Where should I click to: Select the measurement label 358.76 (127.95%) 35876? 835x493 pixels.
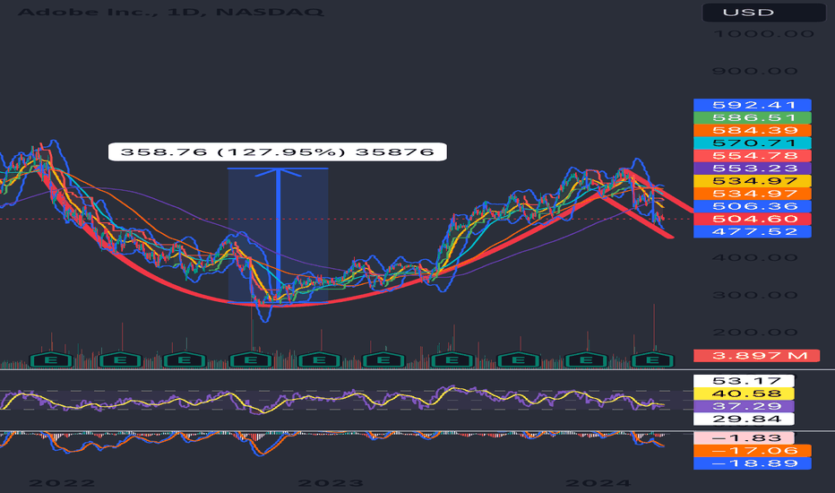click(x=278, y=151)
